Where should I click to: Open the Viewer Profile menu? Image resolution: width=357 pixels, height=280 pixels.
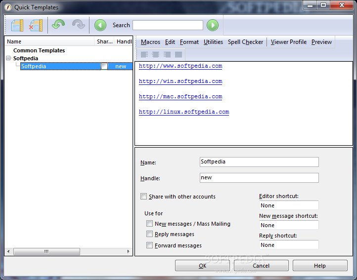288,42
